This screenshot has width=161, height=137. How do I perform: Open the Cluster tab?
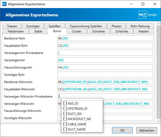[76, 31]
